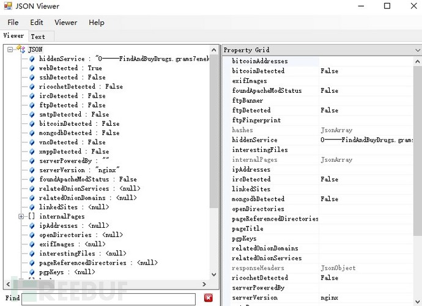
Task: Click the Property Grid down scroll arrow
Action: point(418,302)
